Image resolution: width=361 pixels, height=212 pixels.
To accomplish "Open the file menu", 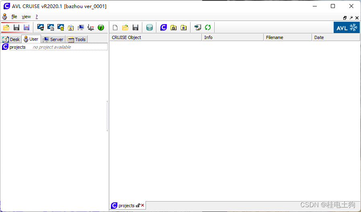I will tap(14, 16).
